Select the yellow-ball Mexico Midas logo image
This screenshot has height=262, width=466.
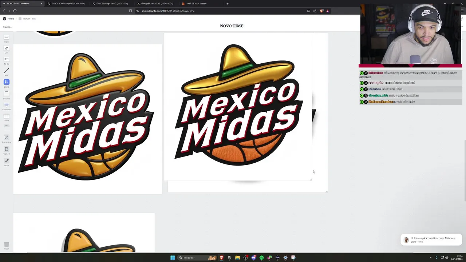pyautogui.click(x=87, y=119)
